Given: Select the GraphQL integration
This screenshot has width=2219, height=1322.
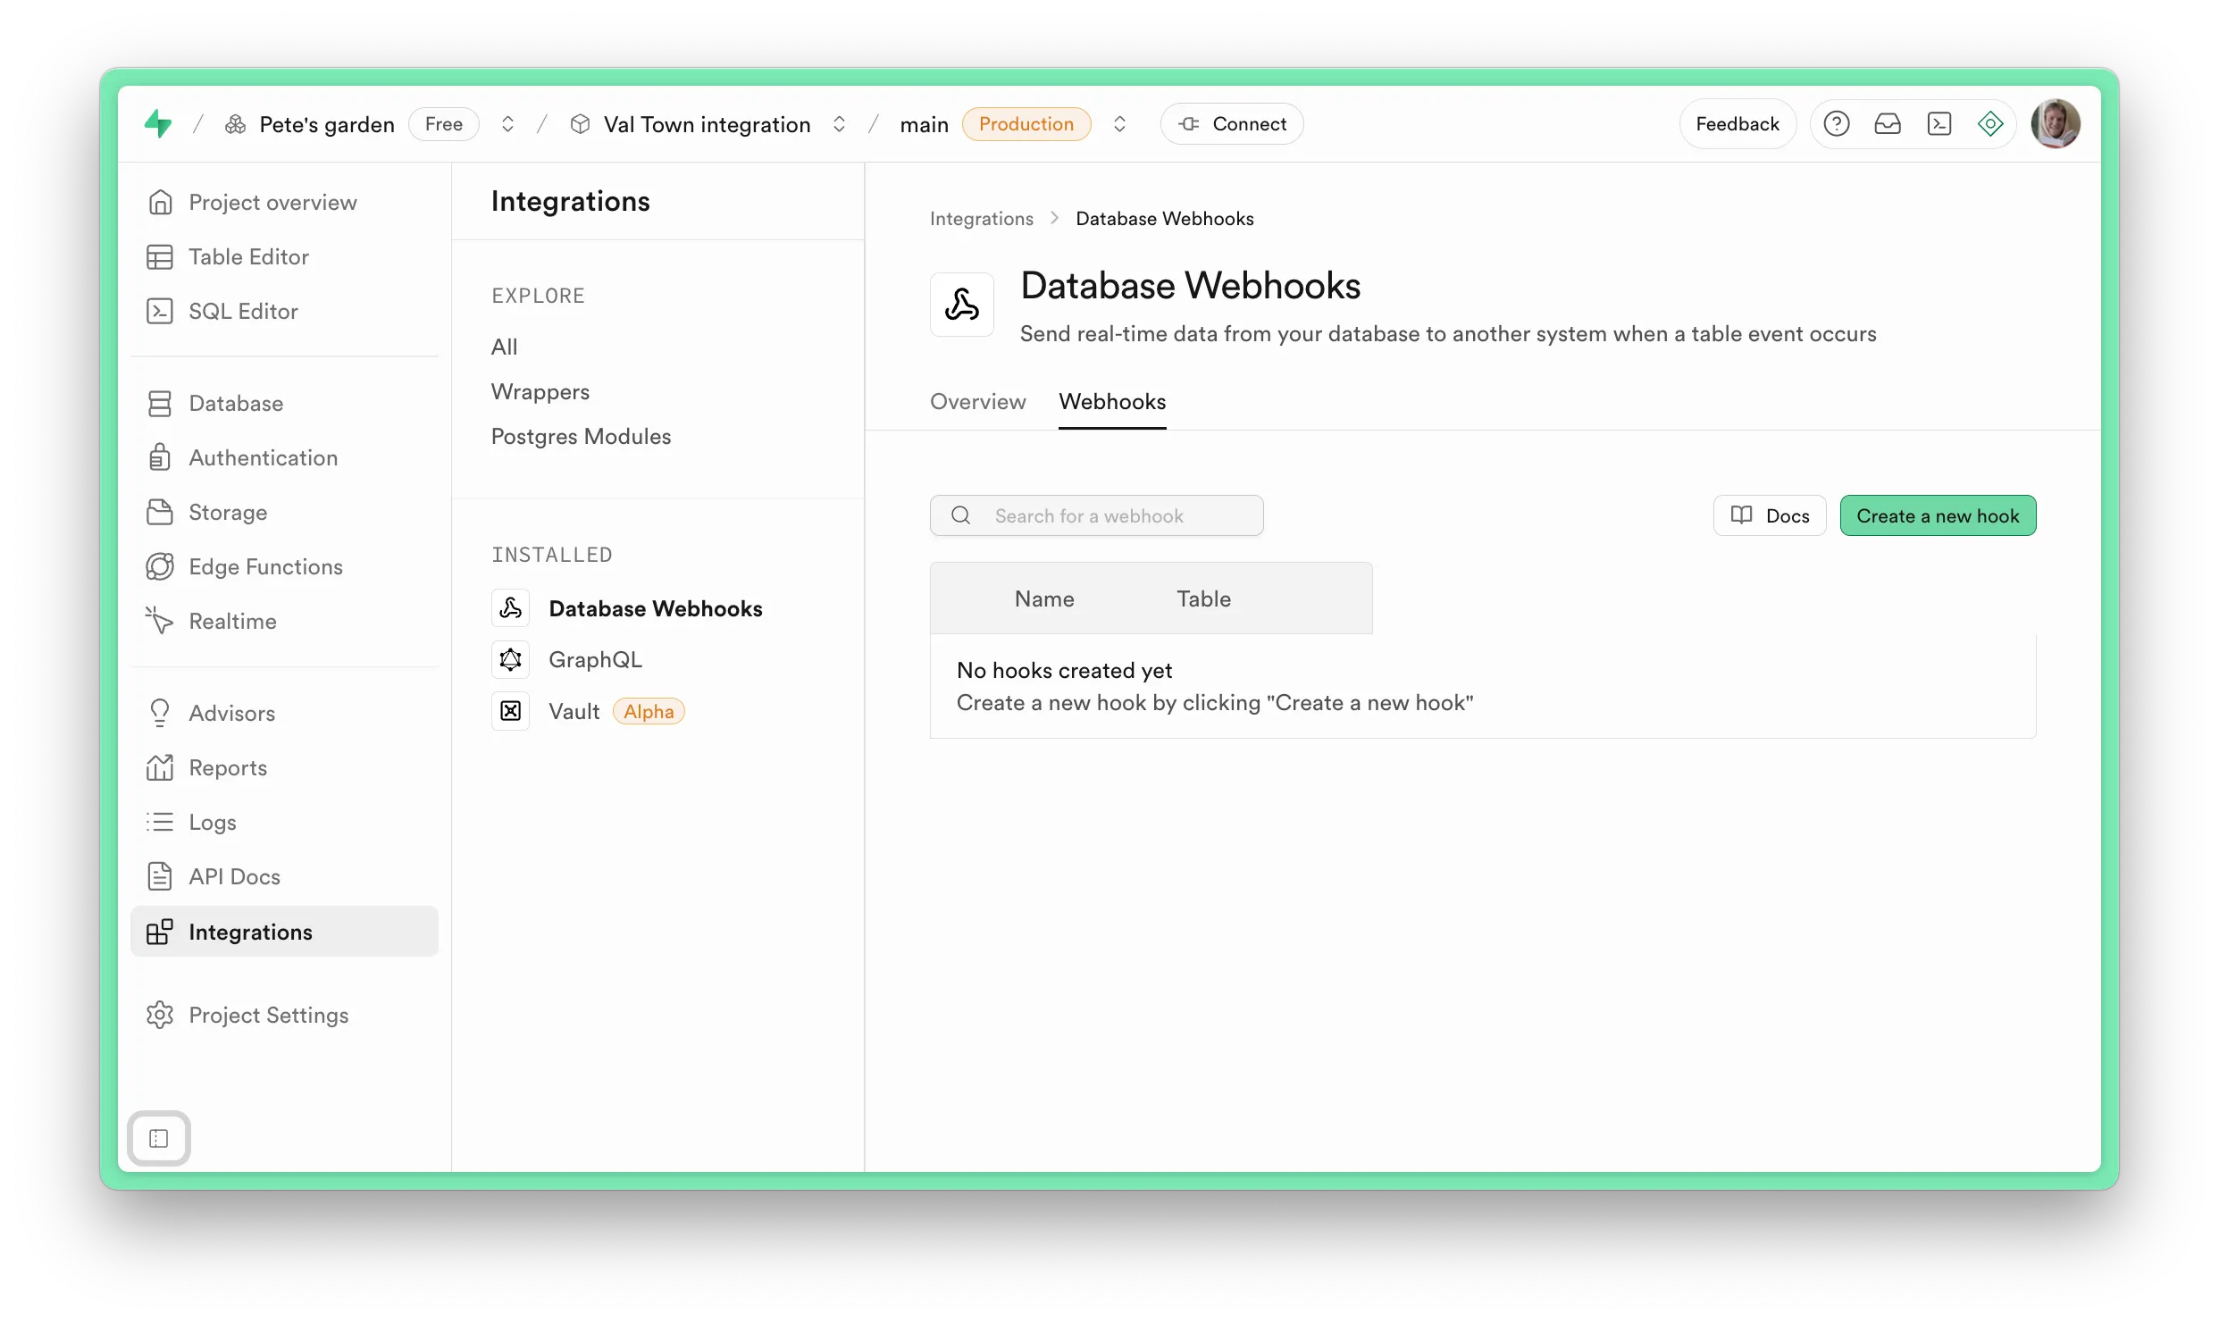Looking at the screenshot, I should point(595,659).
